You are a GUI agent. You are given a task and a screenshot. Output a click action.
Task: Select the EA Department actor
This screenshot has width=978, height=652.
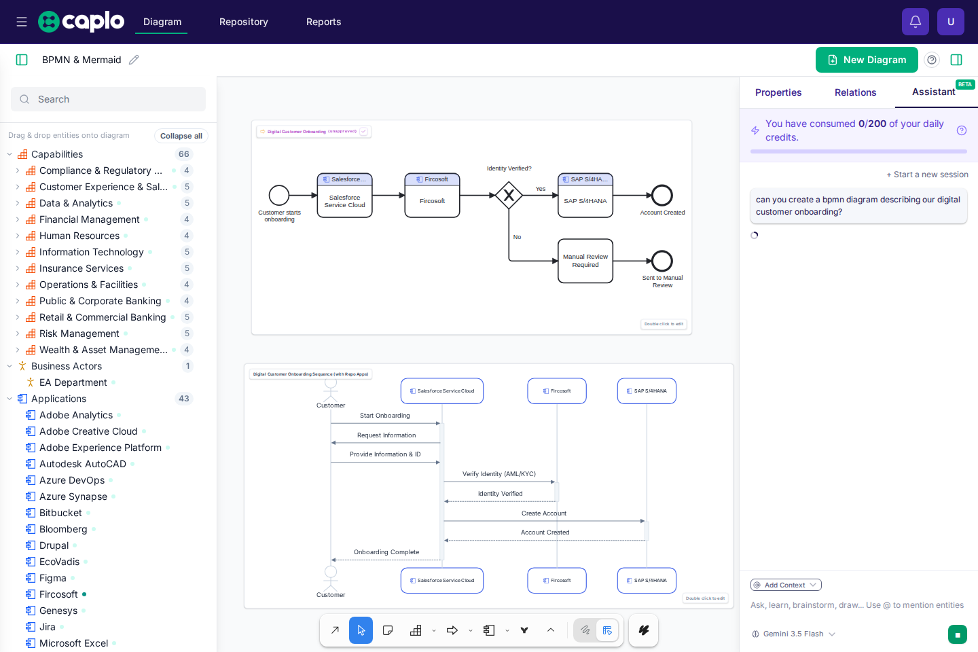pos(73,382)
